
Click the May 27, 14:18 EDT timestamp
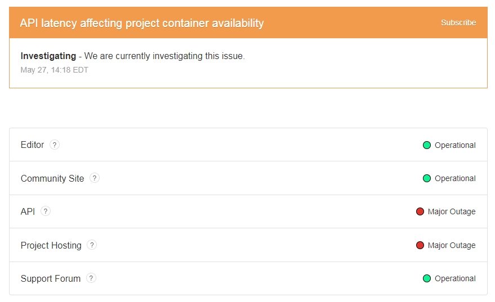click(54, 70)
